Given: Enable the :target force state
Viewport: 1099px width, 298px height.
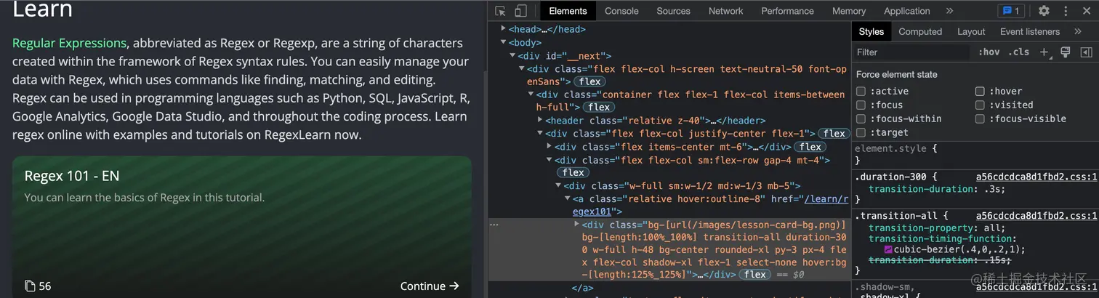Looking at the screenshot, I should coord(861,133).
